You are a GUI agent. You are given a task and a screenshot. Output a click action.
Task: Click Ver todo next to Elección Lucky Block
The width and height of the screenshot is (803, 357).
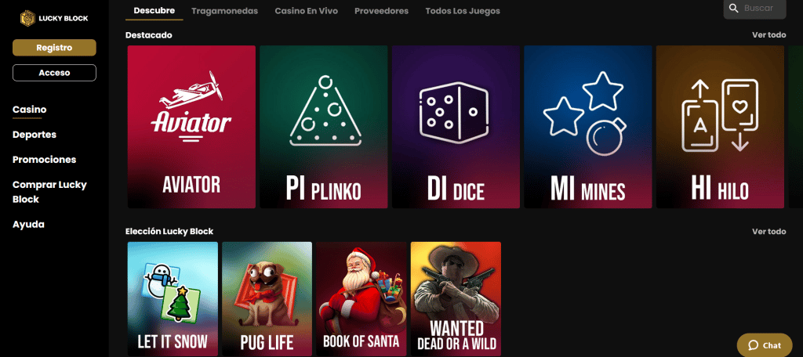(x=768, y=231)
